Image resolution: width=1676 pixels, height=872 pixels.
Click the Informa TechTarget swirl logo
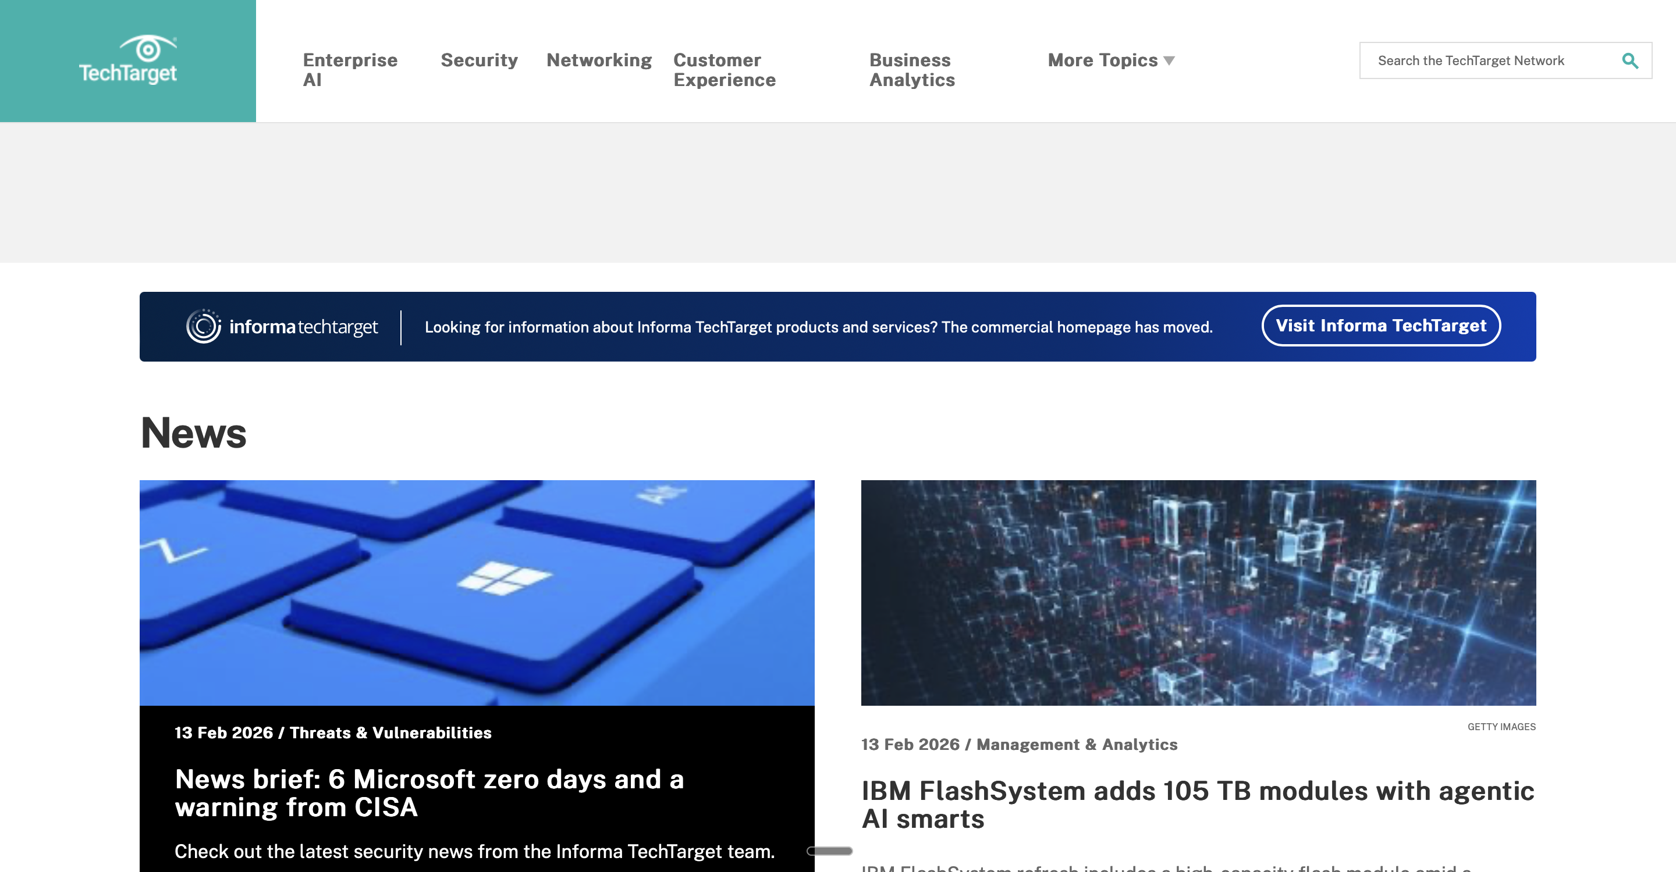coord(203,326)
